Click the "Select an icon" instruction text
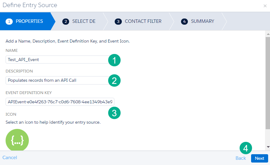Viewport: 270px width, 165px height. 53,122
